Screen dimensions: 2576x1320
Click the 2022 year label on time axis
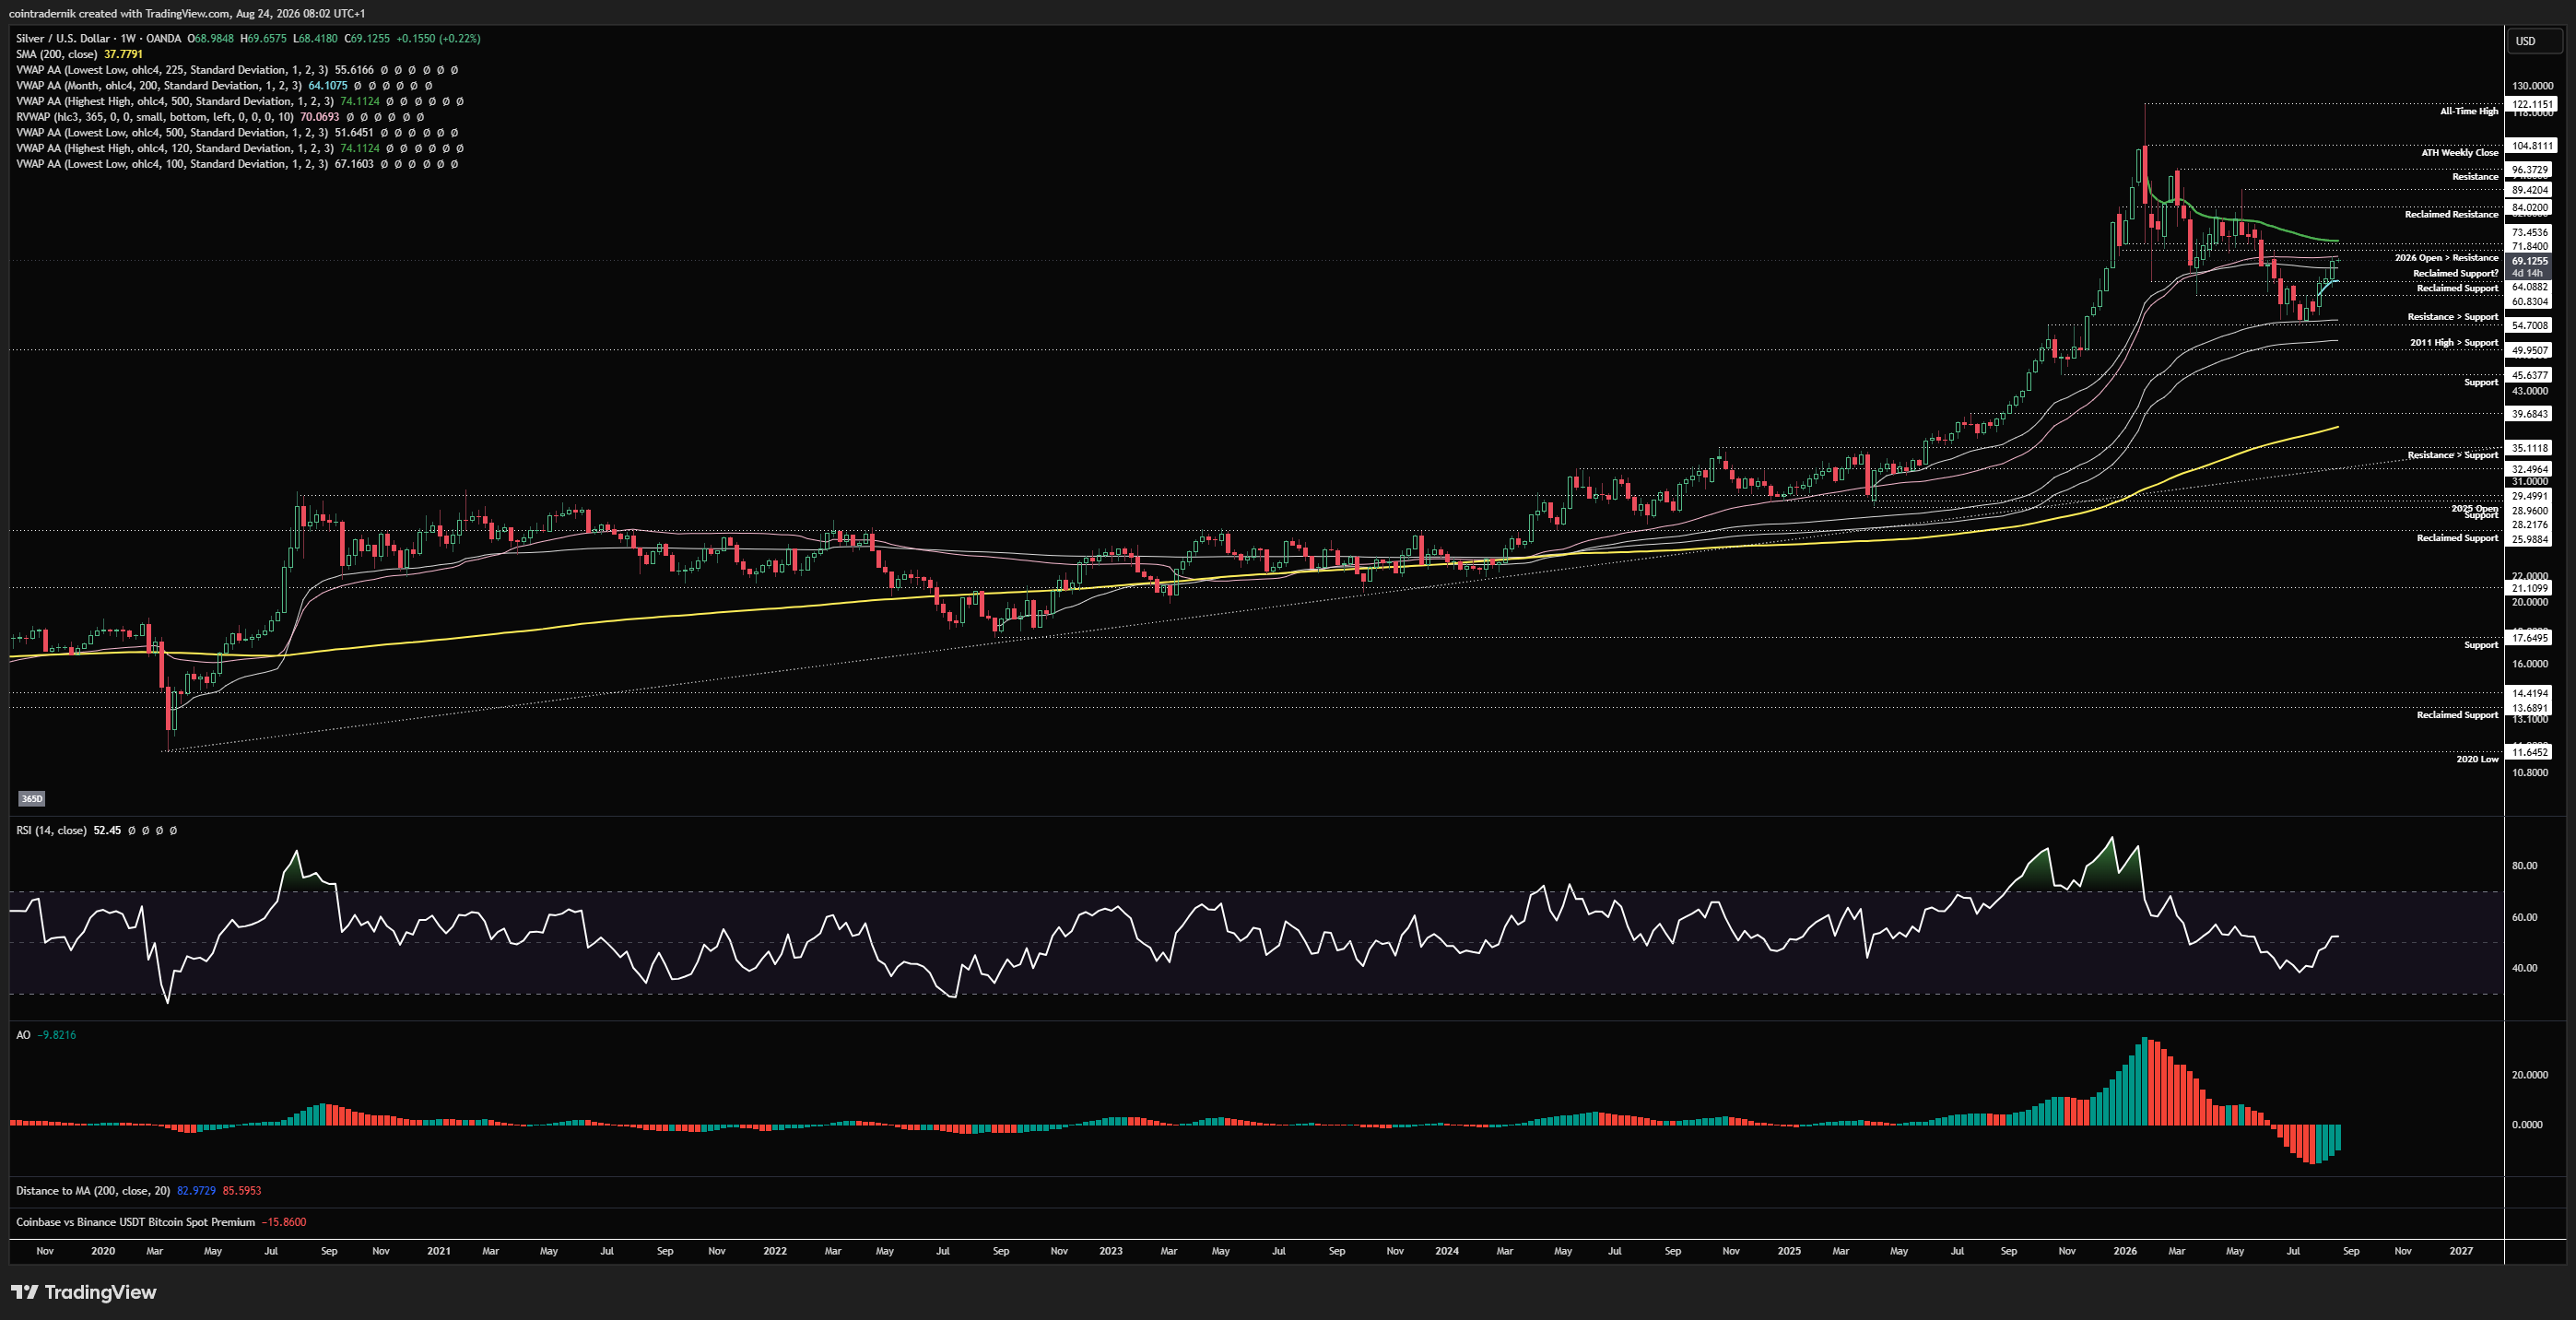774,1251
